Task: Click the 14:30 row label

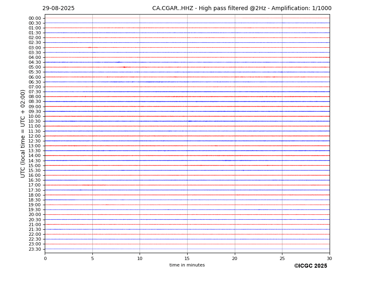Action: pyautogui.click(x=35, y=161)
